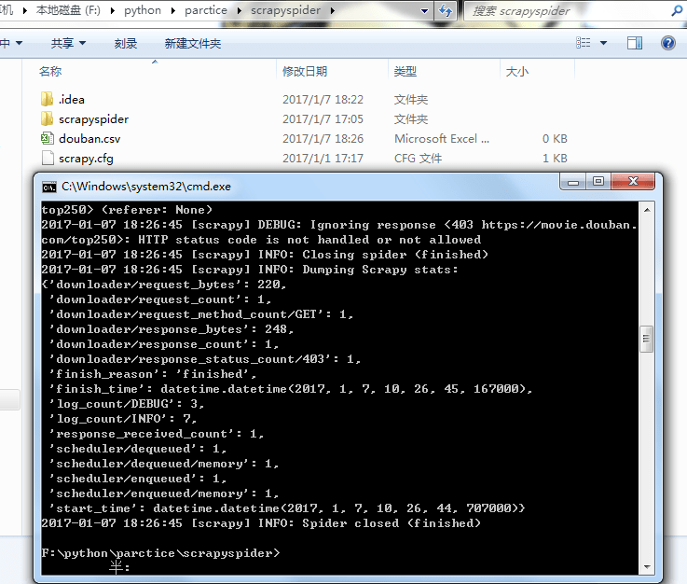Screen dimensions: 687x584
Task: Select the scrapy.cfg file
Action: [x=85, y=158]
